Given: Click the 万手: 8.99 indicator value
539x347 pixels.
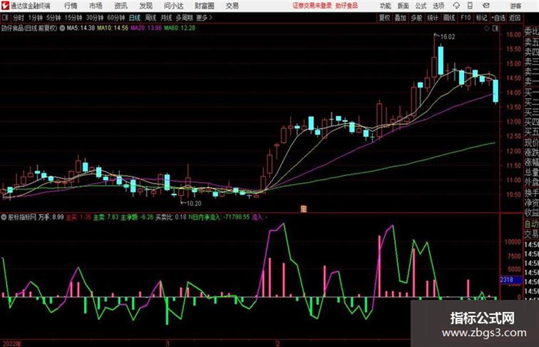Looking at the screenshot, I should click(x=51, y=217).
